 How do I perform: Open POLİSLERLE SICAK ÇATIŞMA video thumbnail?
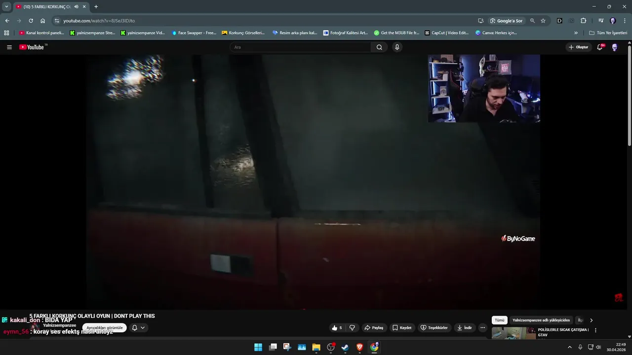513,333
